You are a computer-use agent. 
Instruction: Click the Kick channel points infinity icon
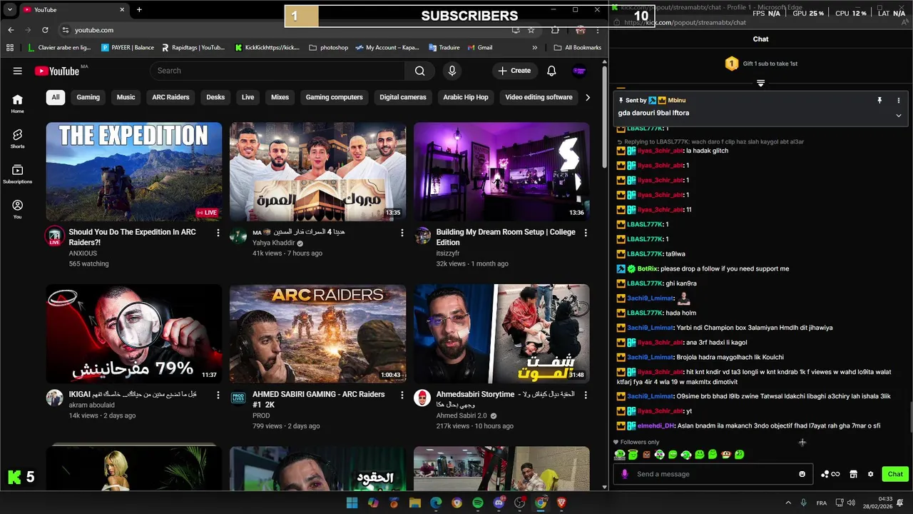tap(830, 474)
